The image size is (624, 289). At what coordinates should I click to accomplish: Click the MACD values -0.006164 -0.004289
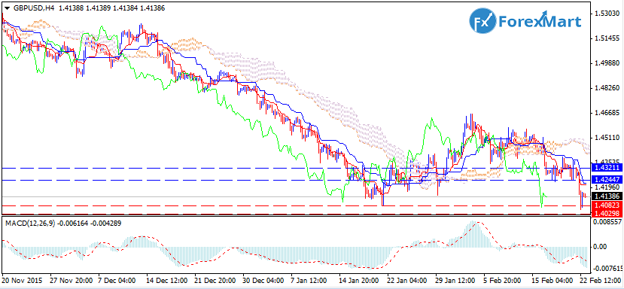tap(90, 224)
